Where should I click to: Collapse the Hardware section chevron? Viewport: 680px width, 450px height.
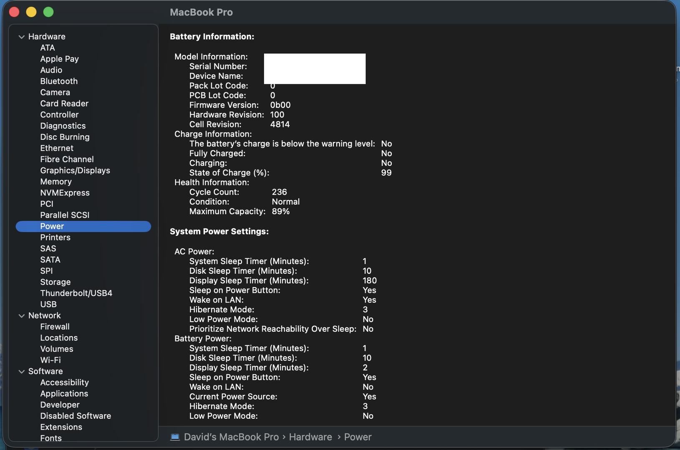[x=22, y=37]
